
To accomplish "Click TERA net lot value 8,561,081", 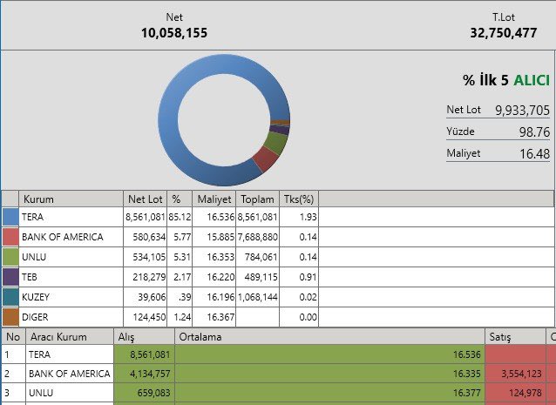I will (x=146, y=217).
